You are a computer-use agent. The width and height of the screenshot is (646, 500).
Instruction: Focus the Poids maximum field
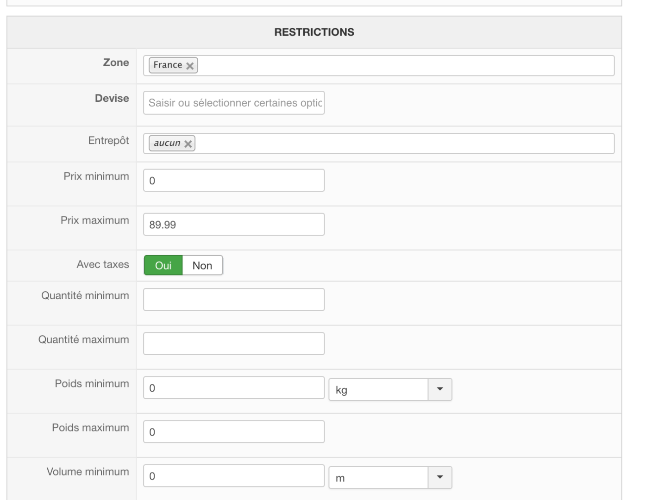tap(234, 432)
